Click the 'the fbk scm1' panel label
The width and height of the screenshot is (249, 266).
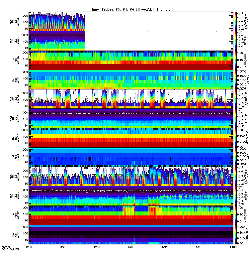[x=16, y=235]
